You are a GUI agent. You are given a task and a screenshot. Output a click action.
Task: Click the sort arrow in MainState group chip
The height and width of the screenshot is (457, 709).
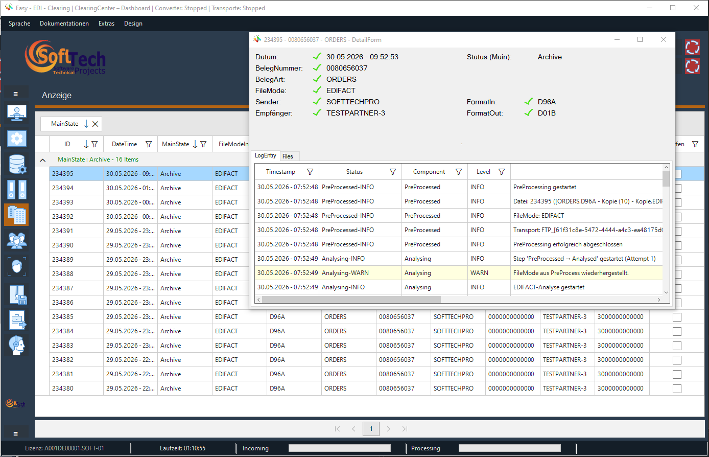pyautogui.click(x=86, y=124)
